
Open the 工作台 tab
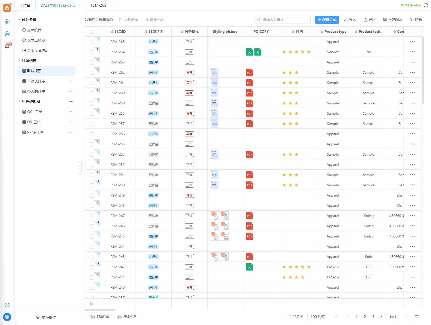coord(25,5)
